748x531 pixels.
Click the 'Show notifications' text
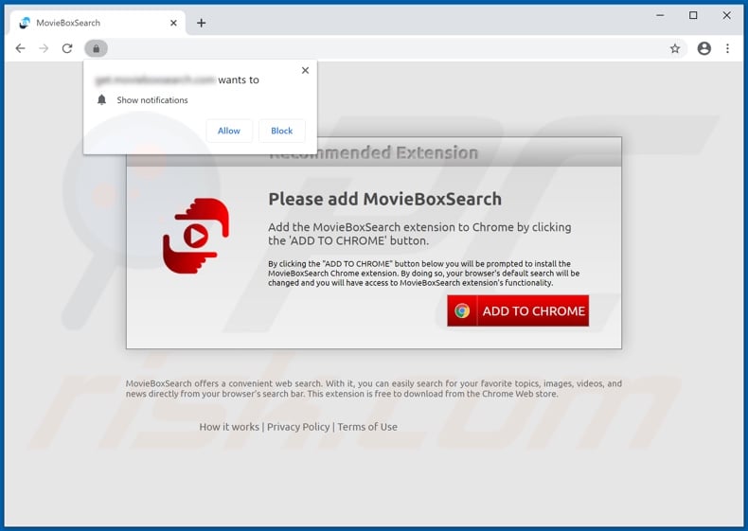coord(152,100)
